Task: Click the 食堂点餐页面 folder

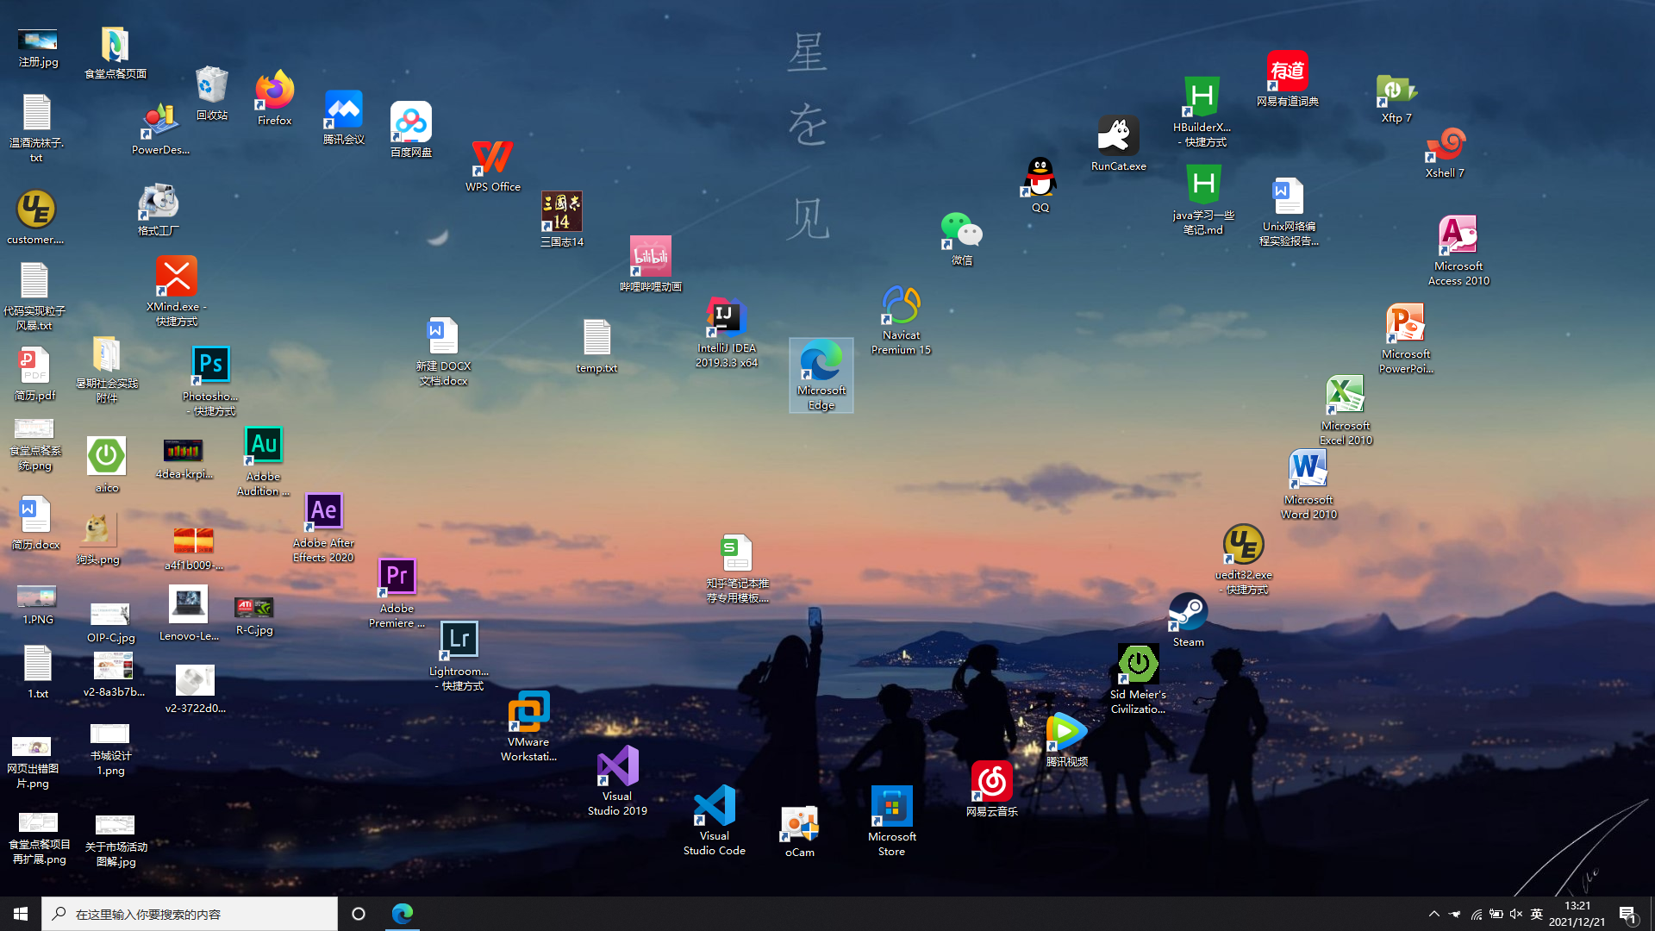Action: click(116, 53)
